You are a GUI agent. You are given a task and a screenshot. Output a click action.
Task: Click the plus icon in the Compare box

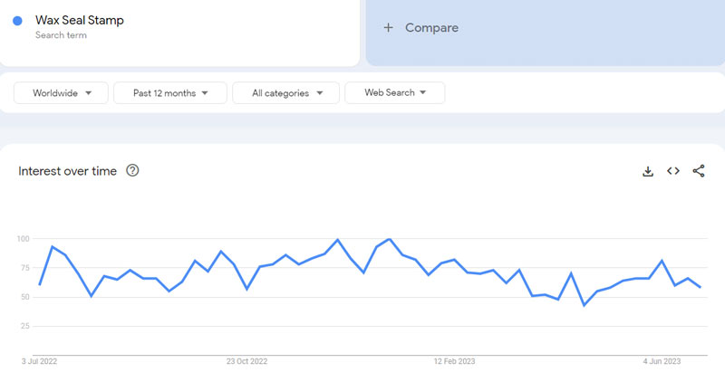pos(388,28)
